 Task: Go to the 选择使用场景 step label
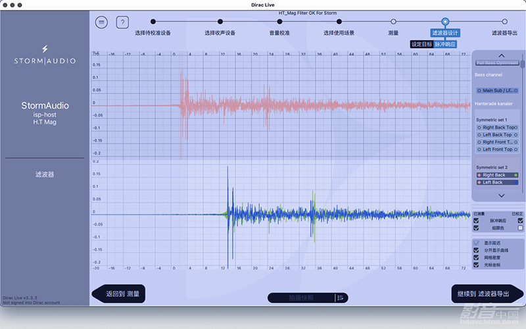pos(339,33)
